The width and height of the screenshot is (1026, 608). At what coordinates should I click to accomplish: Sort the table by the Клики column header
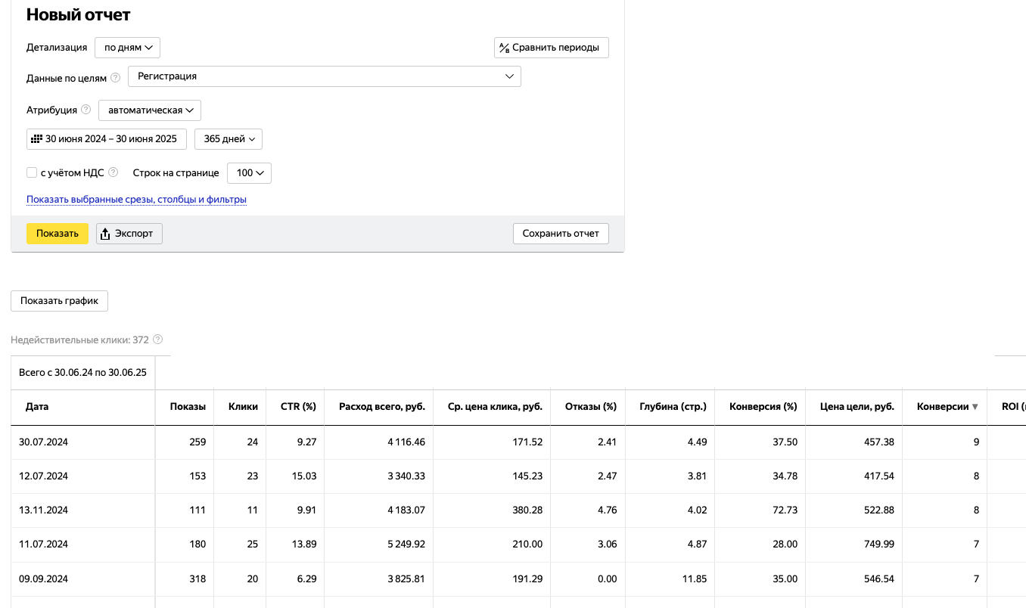pos(243,407)
